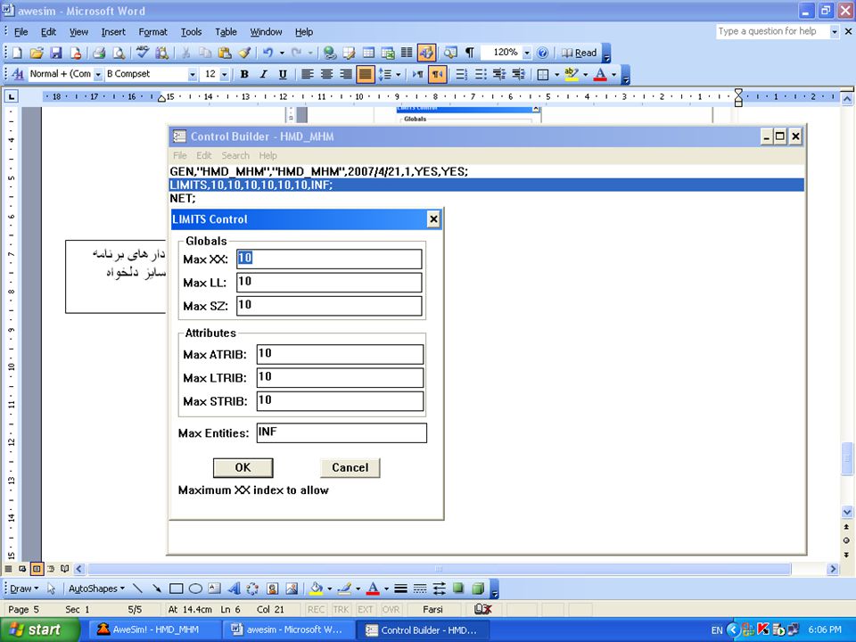Insert a hyperlink with the globe icon
Viewport: 856px width, 642px height.
[x=329, y=53]
